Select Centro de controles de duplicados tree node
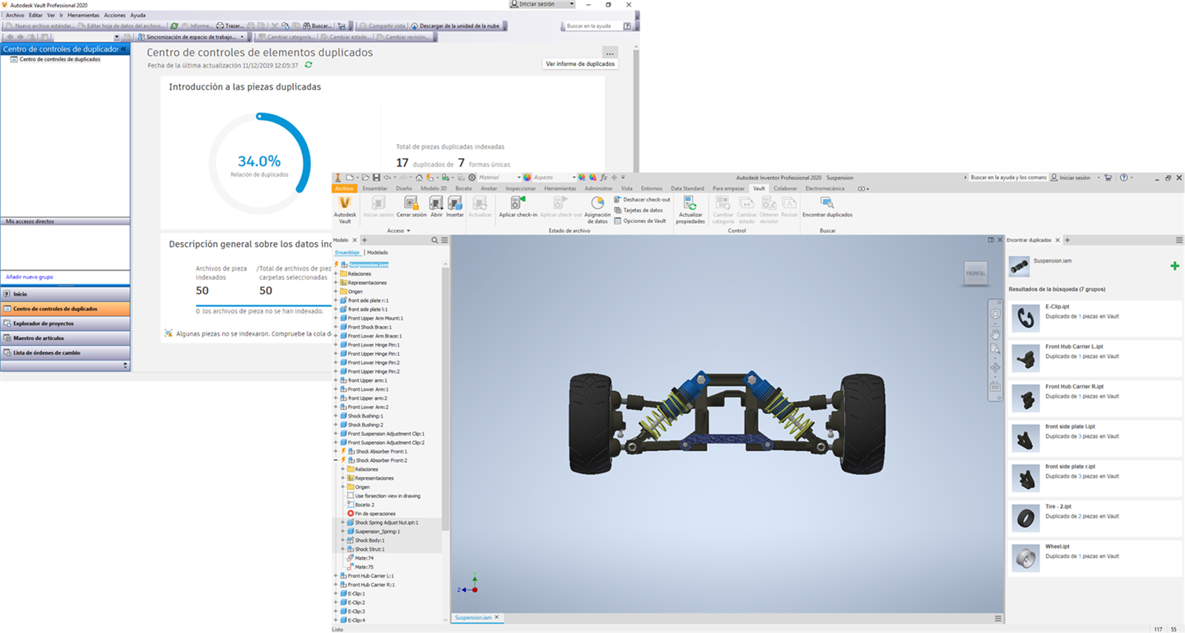 [x=60, y=59]
